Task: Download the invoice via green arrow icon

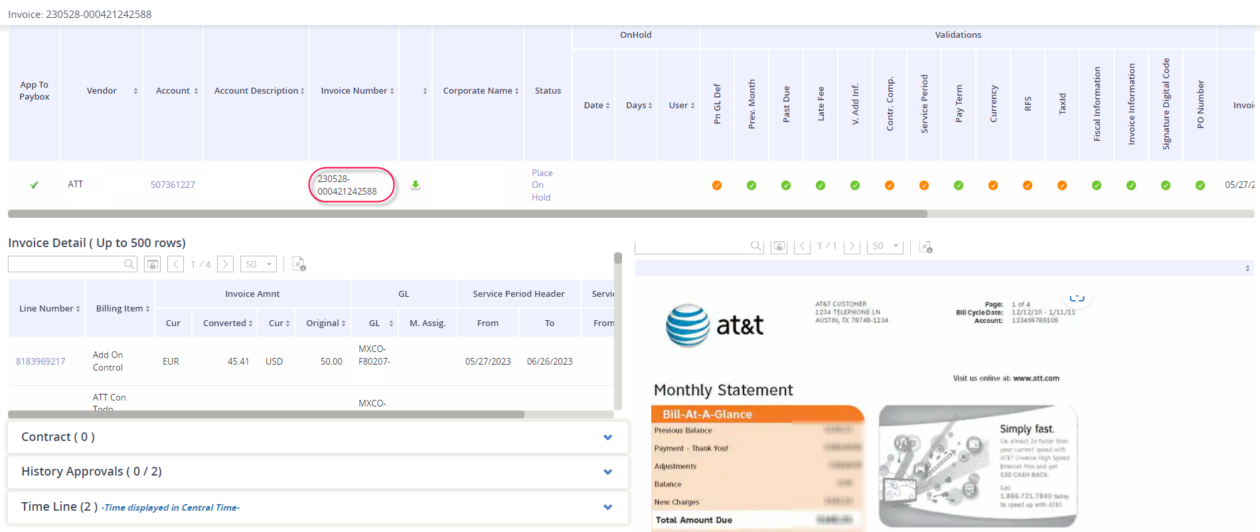Action: tap(415, 185)
